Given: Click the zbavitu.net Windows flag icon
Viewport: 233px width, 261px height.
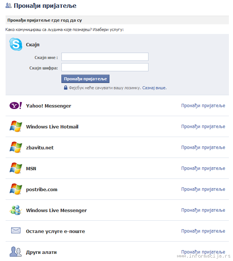Looking at the screenshot, I should (16, 147).
